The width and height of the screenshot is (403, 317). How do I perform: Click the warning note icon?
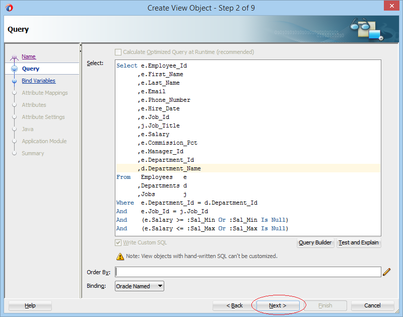120,257
